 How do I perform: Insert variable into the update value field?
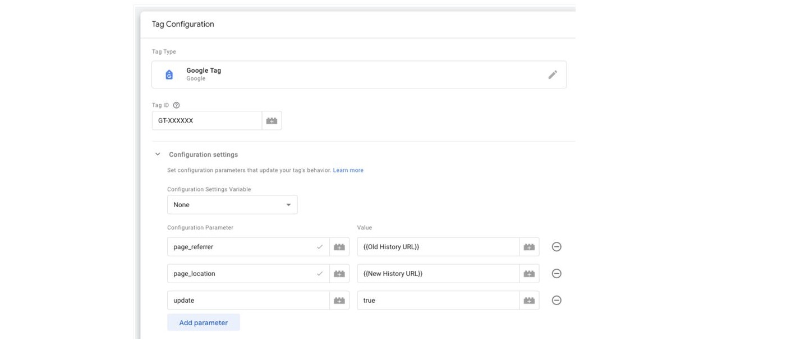[528, 300]
